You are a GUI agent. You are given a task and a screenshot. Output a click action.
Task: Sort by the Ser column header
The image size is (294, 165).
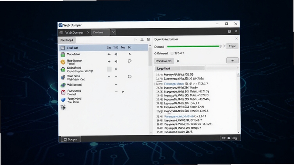pos(109,48)
